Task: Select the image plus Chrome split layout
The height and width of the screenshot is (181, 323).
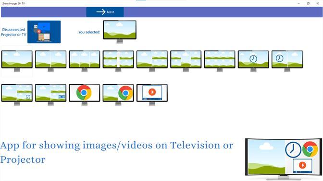Action: coord(118,95)
